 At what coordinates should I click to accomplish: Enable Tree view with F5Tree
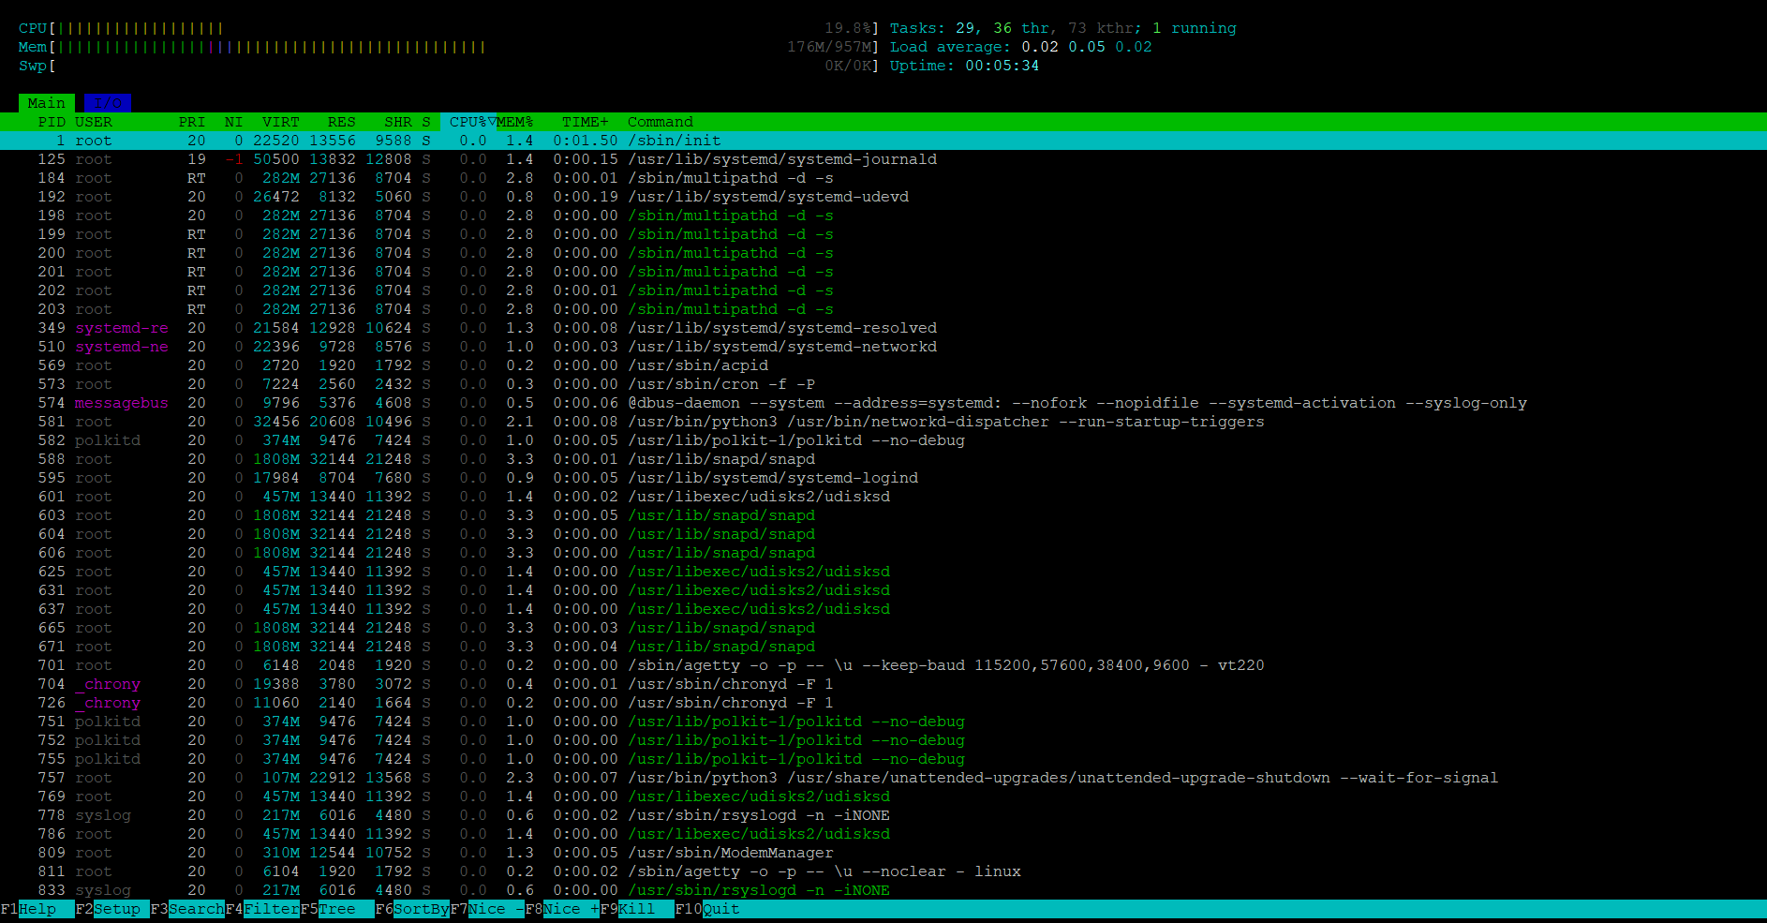coord(333,908)
